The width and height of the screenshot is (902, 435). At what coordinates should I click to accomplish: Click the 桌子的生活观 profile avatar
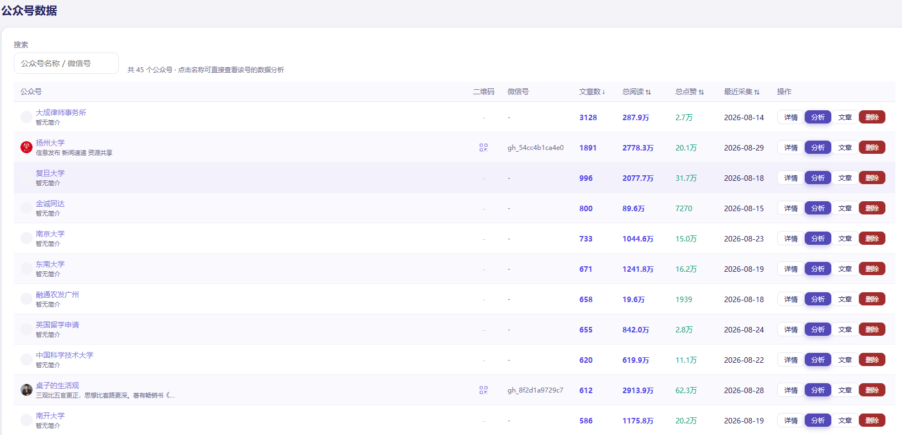click(26, 390)
